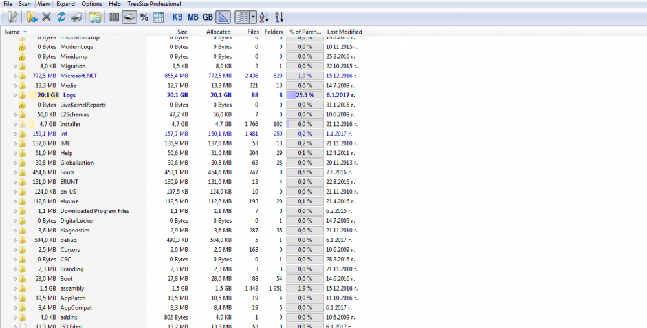Click the % of Parent column header

point(305,32)
